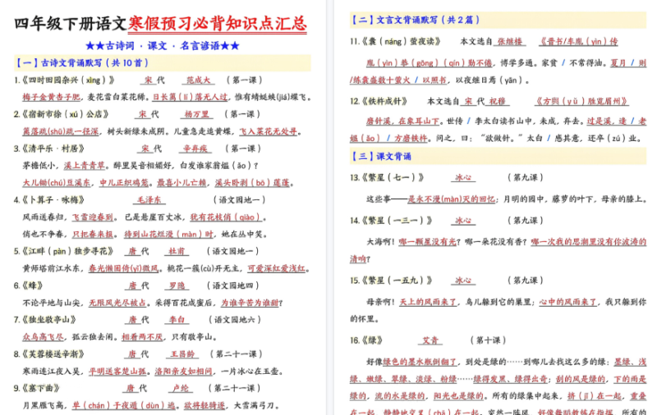
Task: Click the underlined phrase '磨针溪，在象耳山下'
Action: pos(402,121)
